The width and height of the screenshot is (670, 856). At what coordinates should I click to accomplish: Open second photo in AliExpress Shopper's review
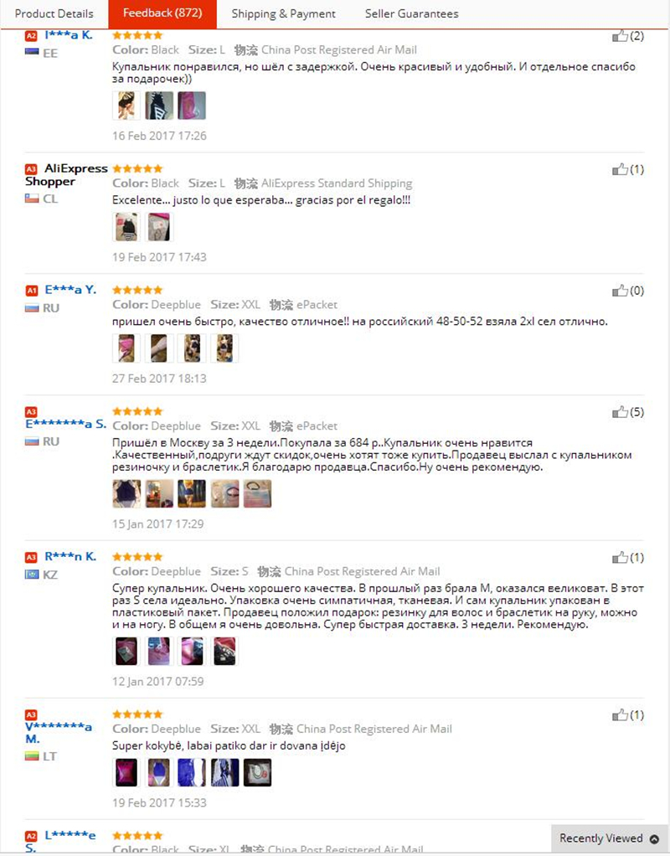point(159,226)
